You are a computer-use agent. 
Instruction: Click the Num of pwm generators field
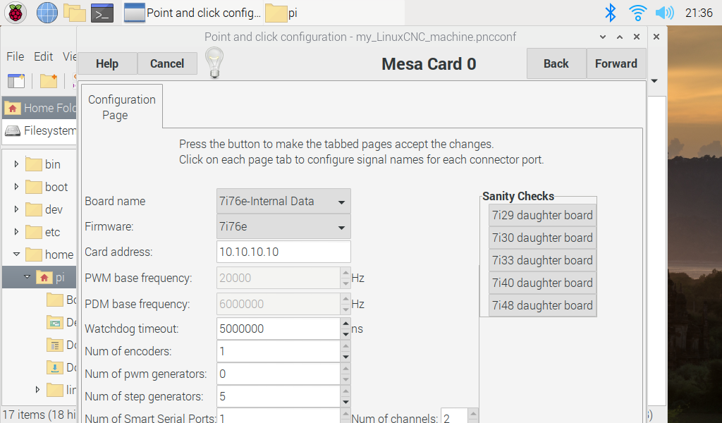click(279, 374)
